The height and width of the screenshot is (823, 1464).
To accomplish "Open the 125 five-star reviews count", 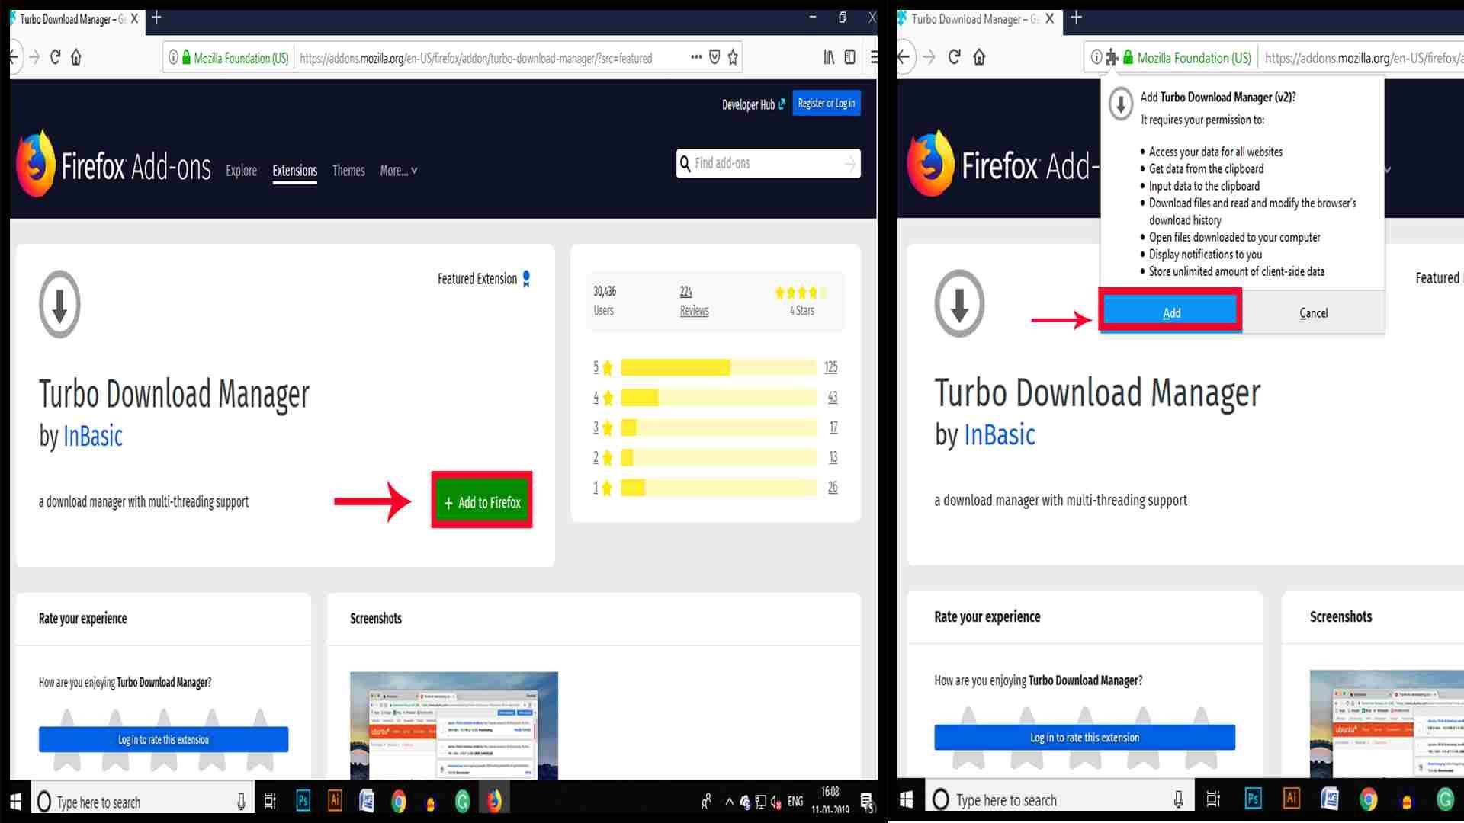I will [x=831, y=367].
